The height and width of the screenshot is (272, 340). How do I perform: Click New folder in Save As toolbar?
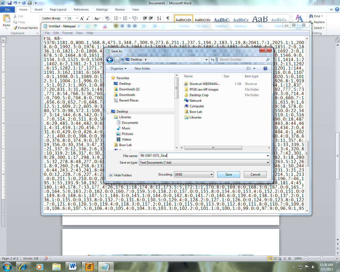pyautogui.click(x=142, y=69)
